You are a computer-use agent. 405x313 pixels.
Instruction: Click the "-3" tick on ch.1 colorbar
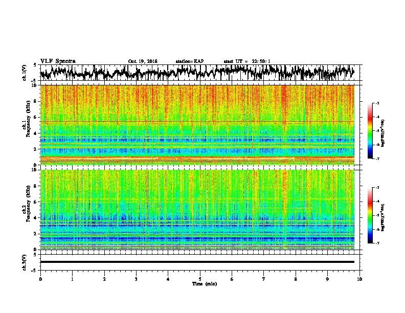(x=377, y=103)
